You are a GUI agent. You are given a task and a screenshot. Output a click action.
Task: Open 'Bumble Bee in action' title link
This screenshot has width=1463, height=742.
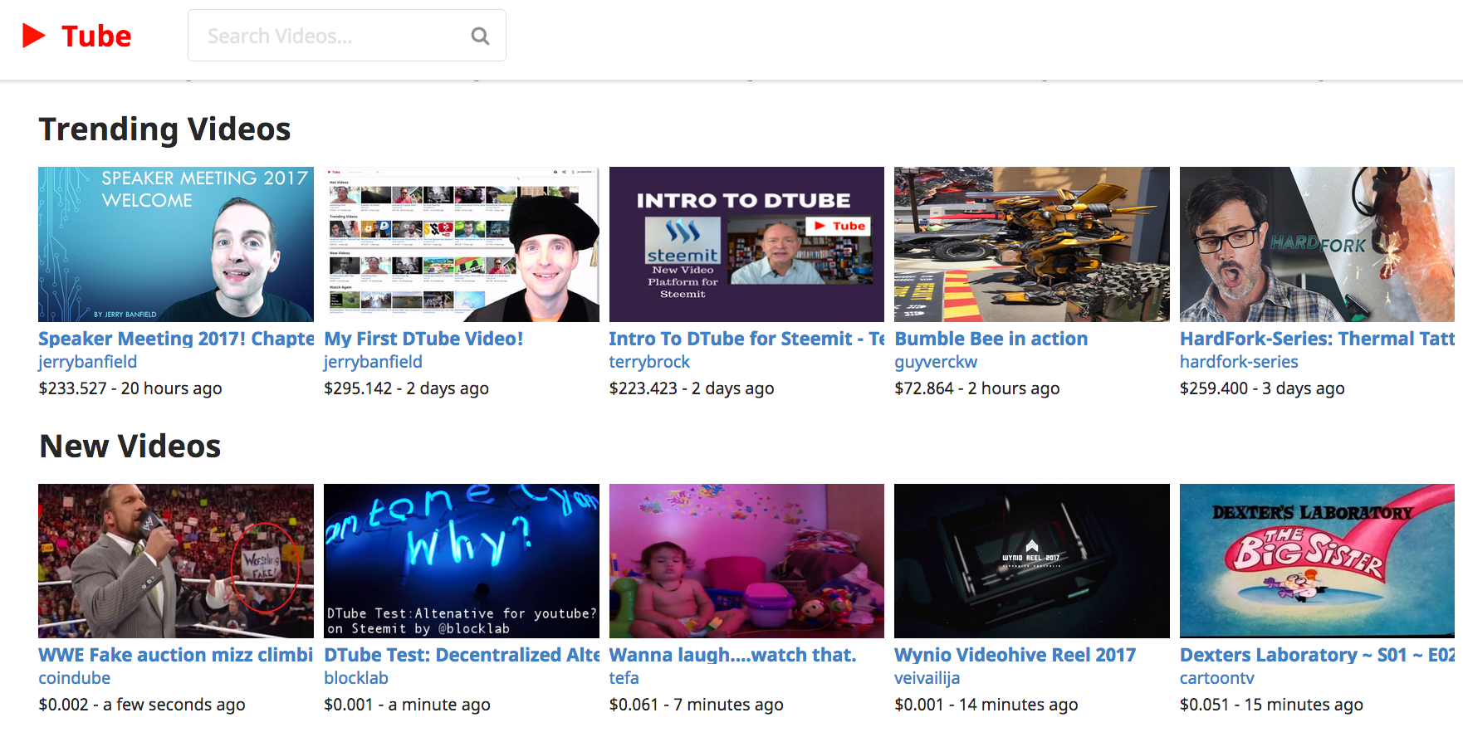pyautogui.click(x=991, y=339)
